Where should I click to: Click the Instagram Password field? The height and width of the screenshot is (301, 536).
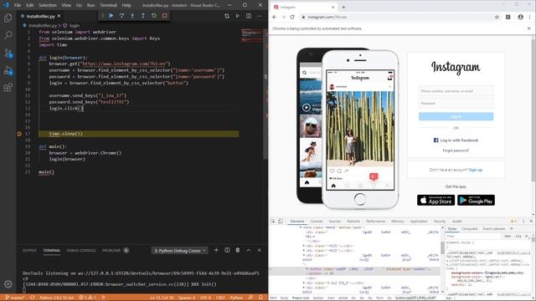click(x=456, y=103)
